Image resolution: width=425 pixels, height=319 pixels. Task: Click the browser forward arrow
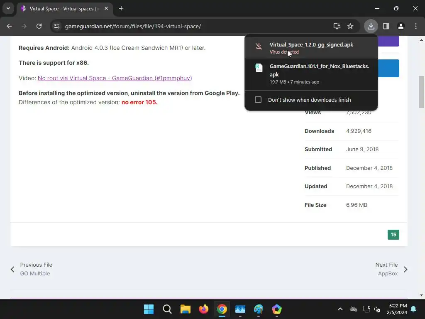[24, 26]
